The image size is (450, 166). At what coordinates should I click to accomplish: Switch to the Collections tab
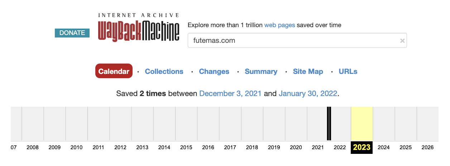point(164,71)
